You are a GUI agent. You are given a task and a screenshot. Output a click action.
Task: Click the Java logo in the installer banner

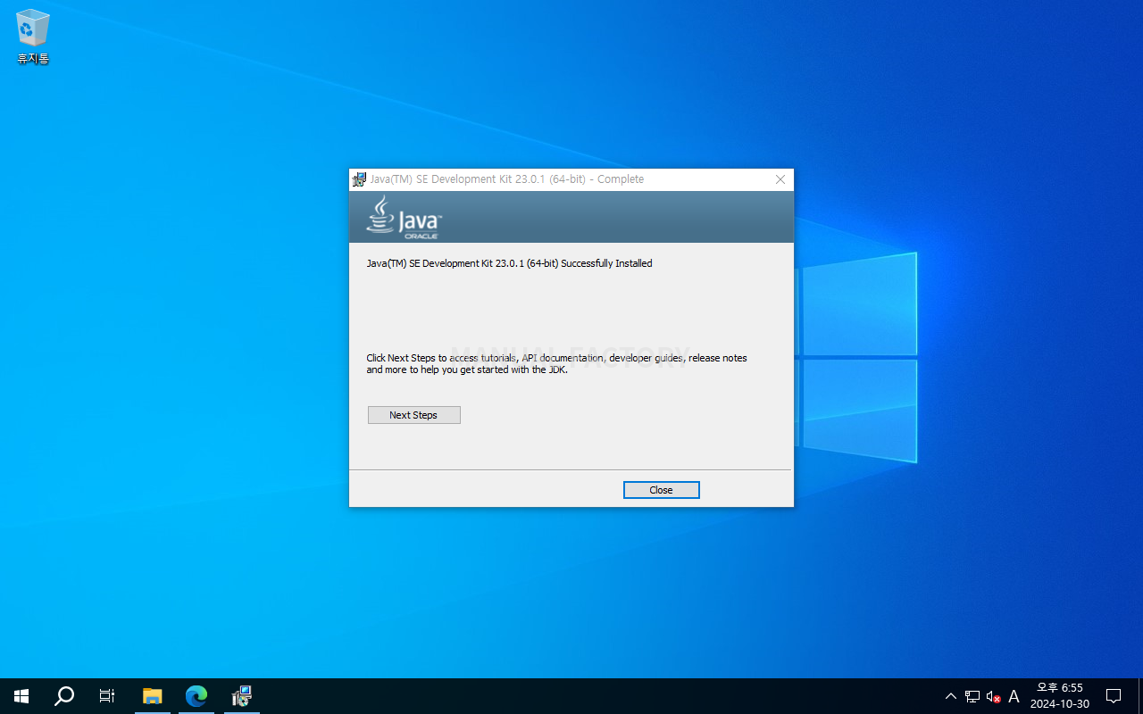point(405,217)
